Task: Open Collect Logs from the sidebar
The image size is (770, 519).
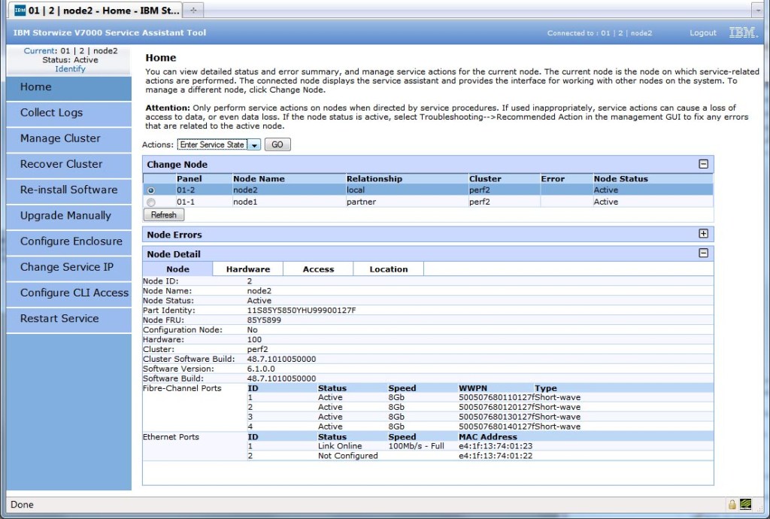Action: point(51,113)
